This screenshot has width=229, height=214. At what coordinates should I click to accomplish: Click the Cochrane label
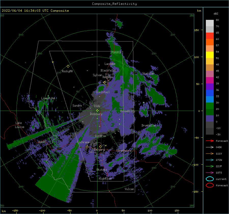(x=83, y=142)
